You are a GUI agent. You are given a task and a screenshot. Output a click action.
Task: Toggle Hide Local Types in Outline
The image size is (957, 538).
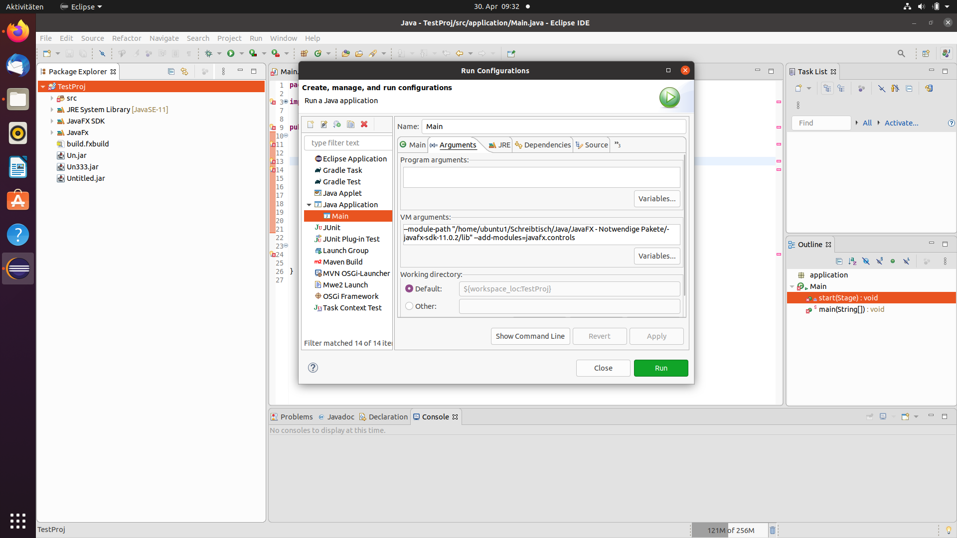coord(906,261)
